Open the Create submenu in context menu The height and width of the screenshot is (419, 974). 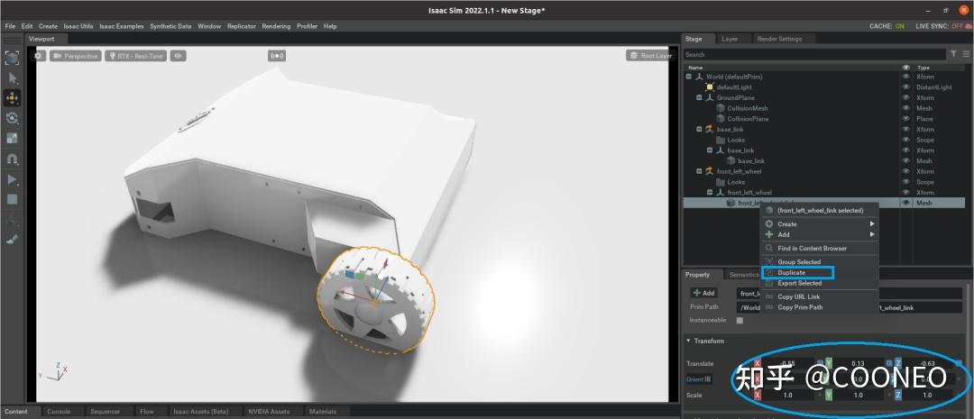(819, 224)
